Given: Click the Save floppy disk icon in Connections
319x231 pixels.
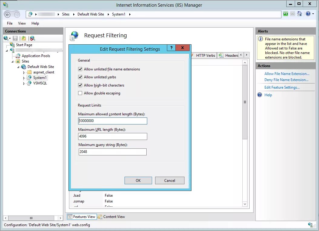Looking at the screenshot, I should [x=15, y=38].
